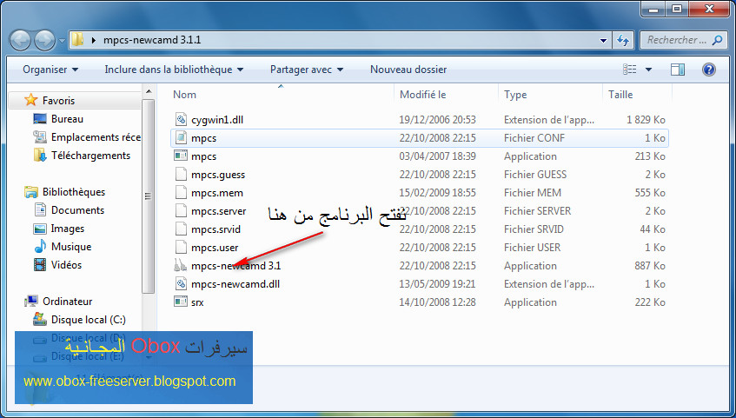736x418 pixels.
Task: Open the Images library
Action: click(x=68, y=229)
